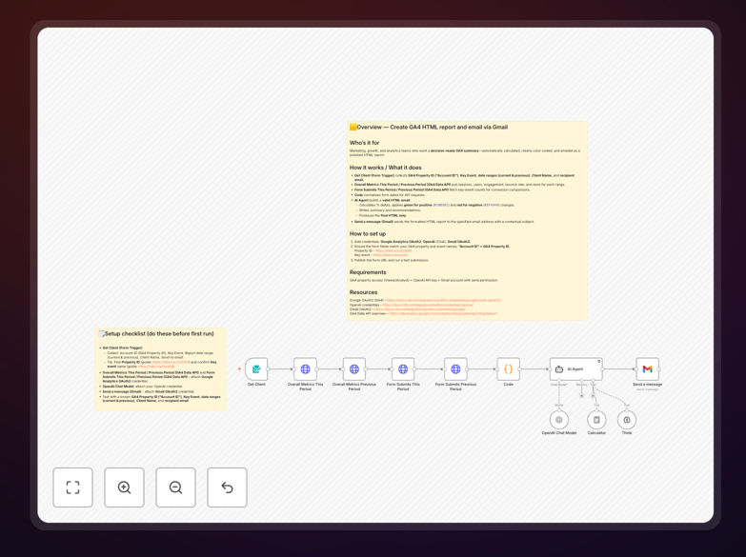Open the Gmail OAuth2 resource link
Viewport: 746px width, 557px height.
pyautogui.click(x=419, y=309)
